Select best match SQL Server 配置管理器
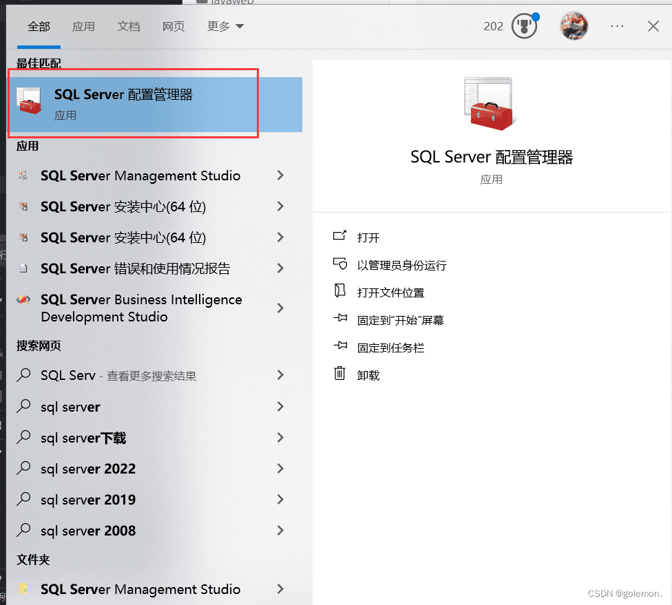This screenshot has height=605, width=672. [x=155, y=104]
